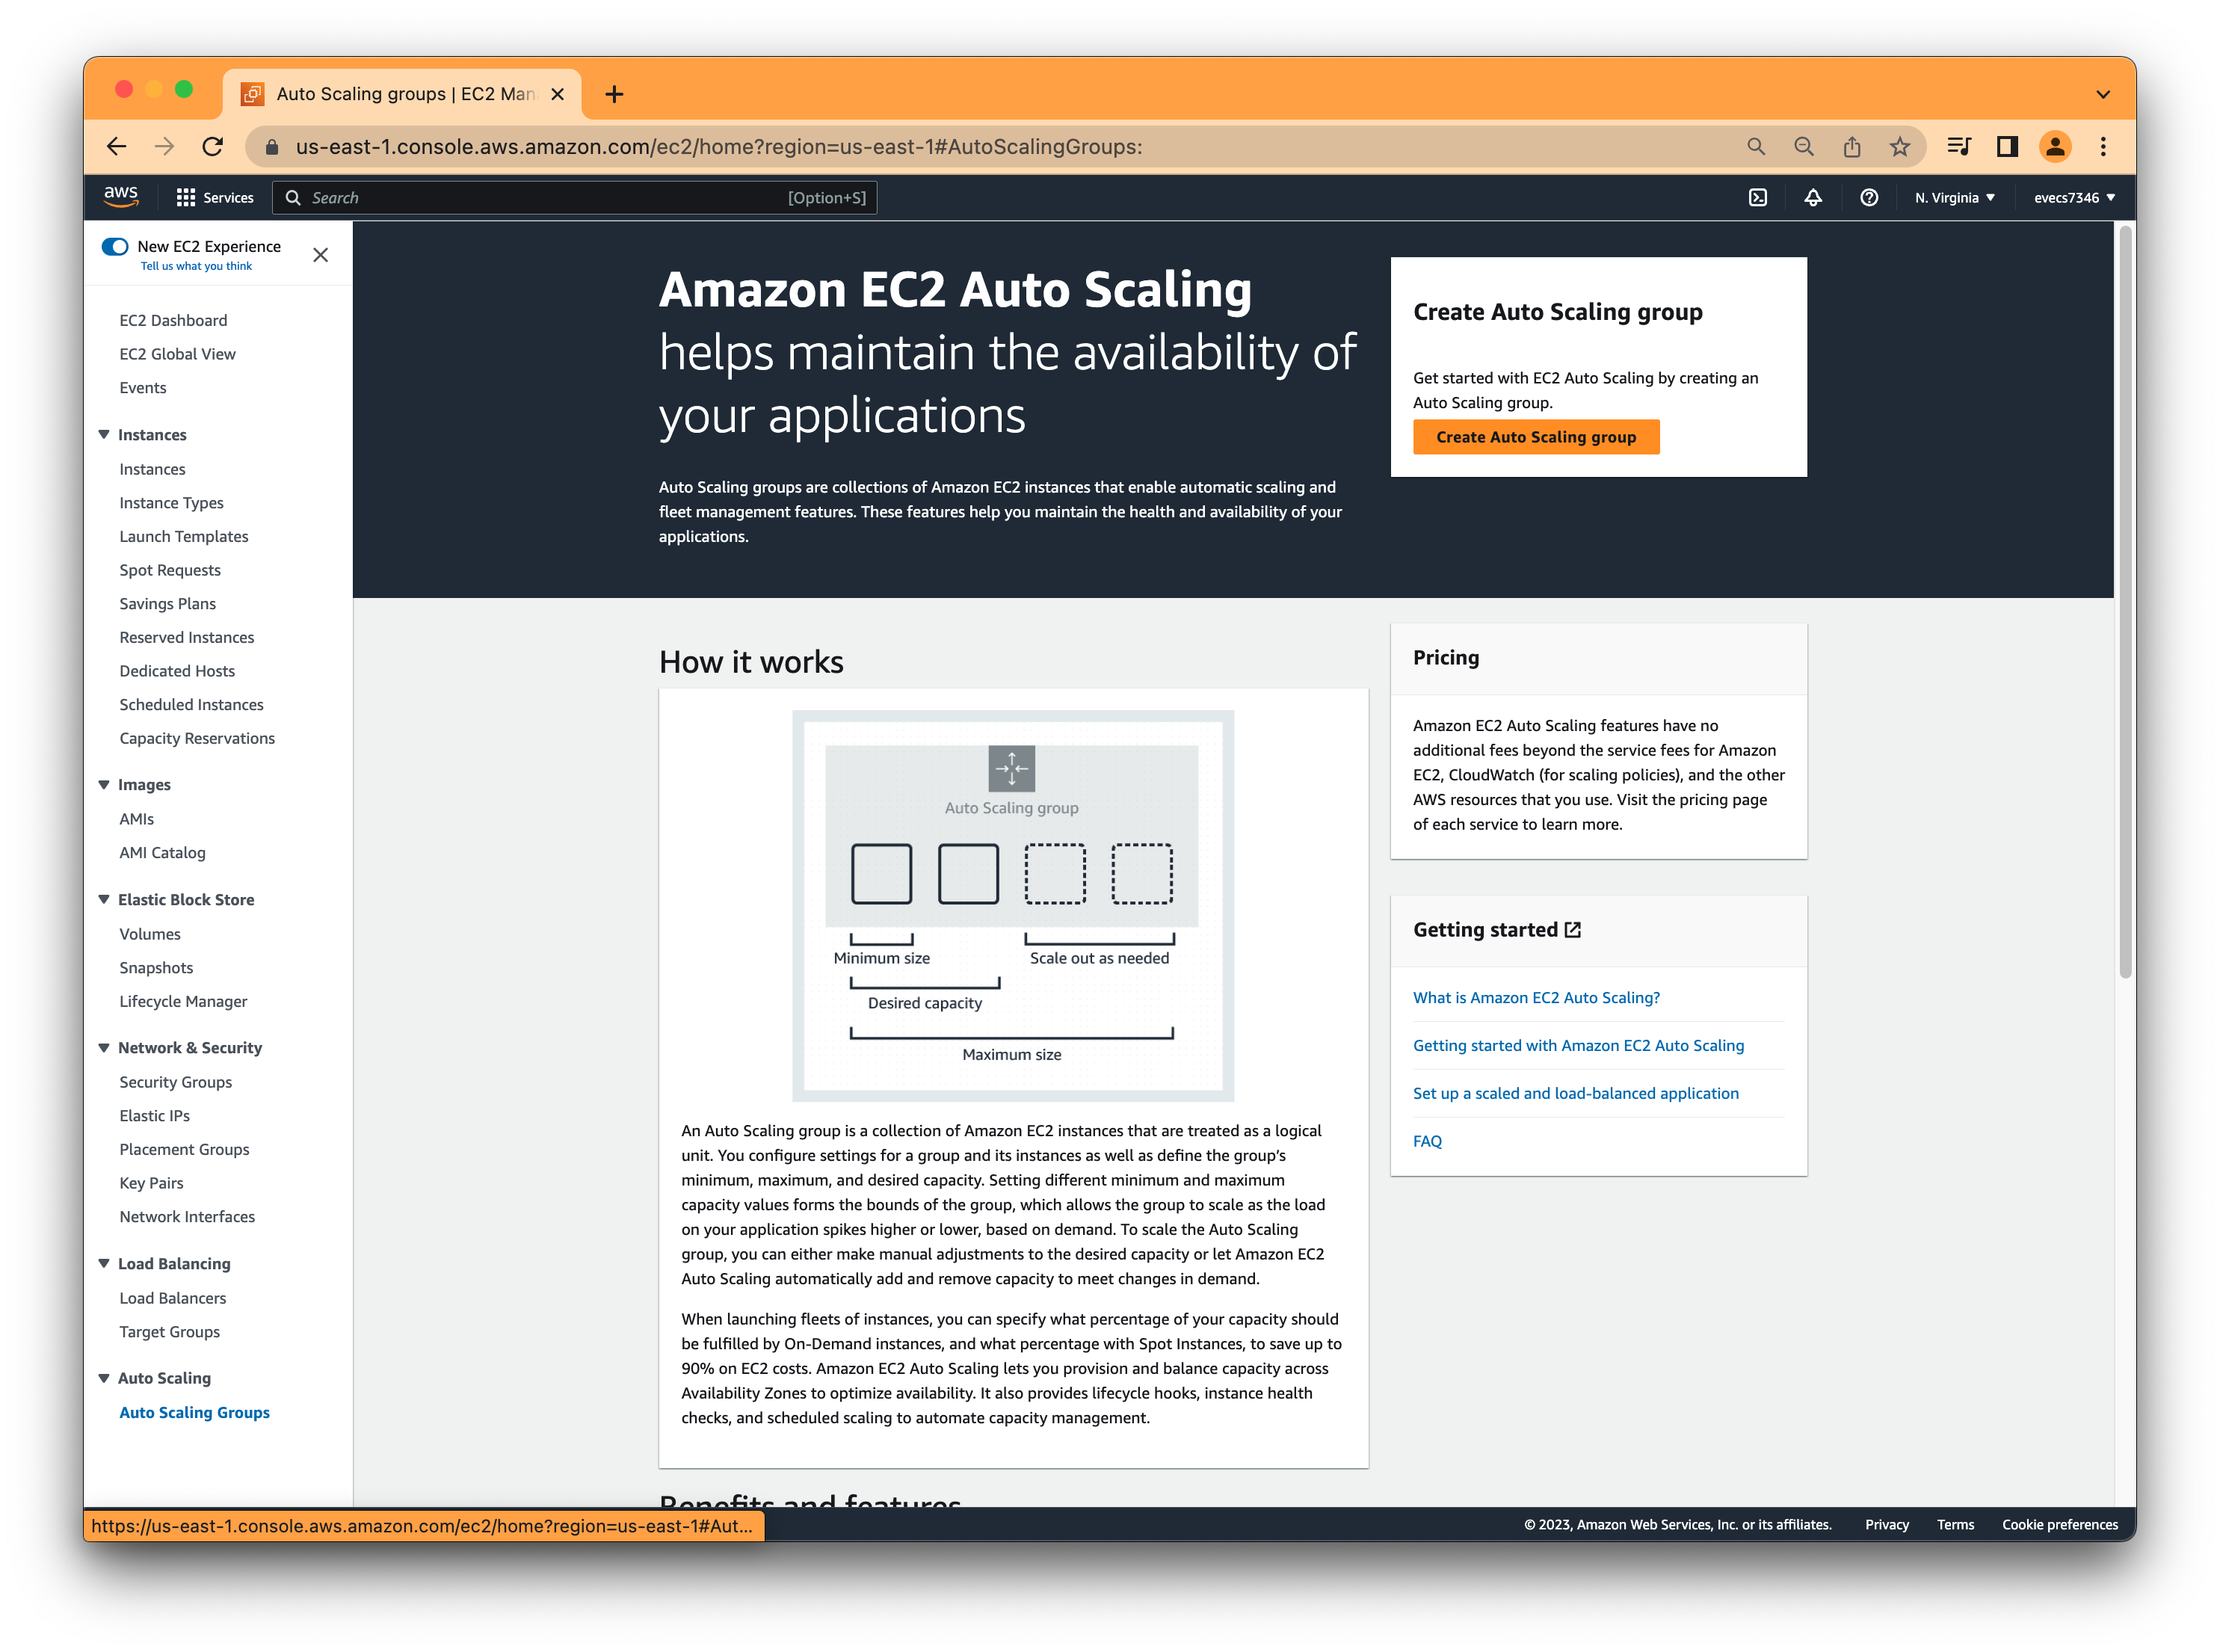The height and width of the screenshot is (1652, 2220).
Task: Toggle the New EC2 Experience switch
Action: (114, 248)
